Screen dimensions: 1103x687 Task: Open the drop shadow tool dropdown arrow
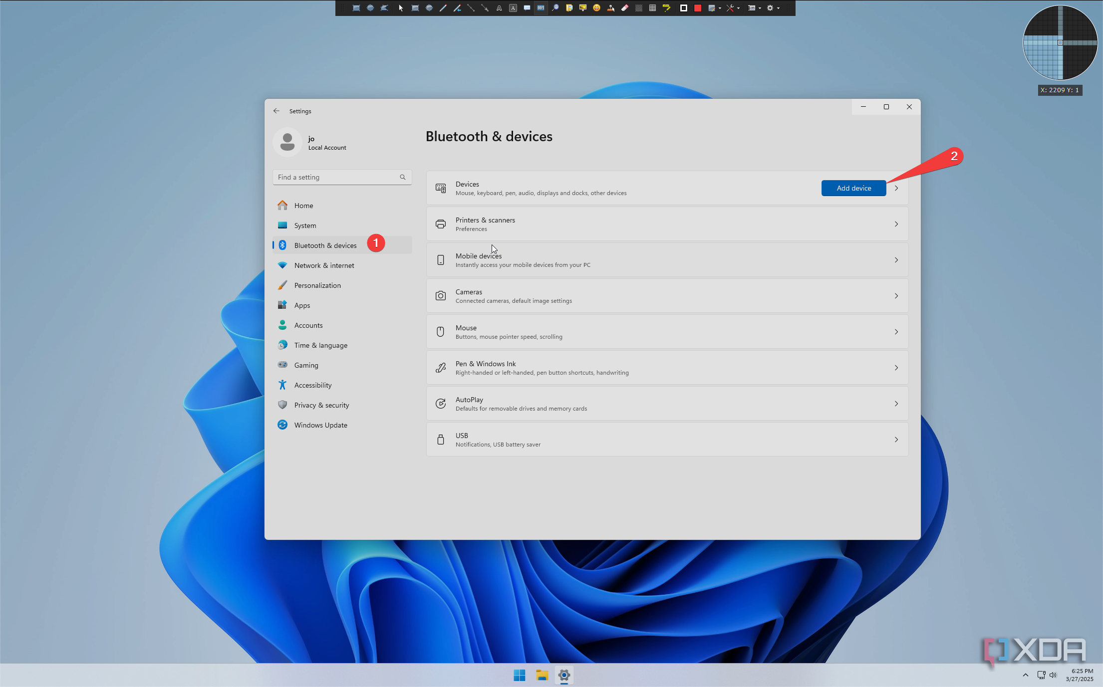pyautogui.click(x=720, y=8)
